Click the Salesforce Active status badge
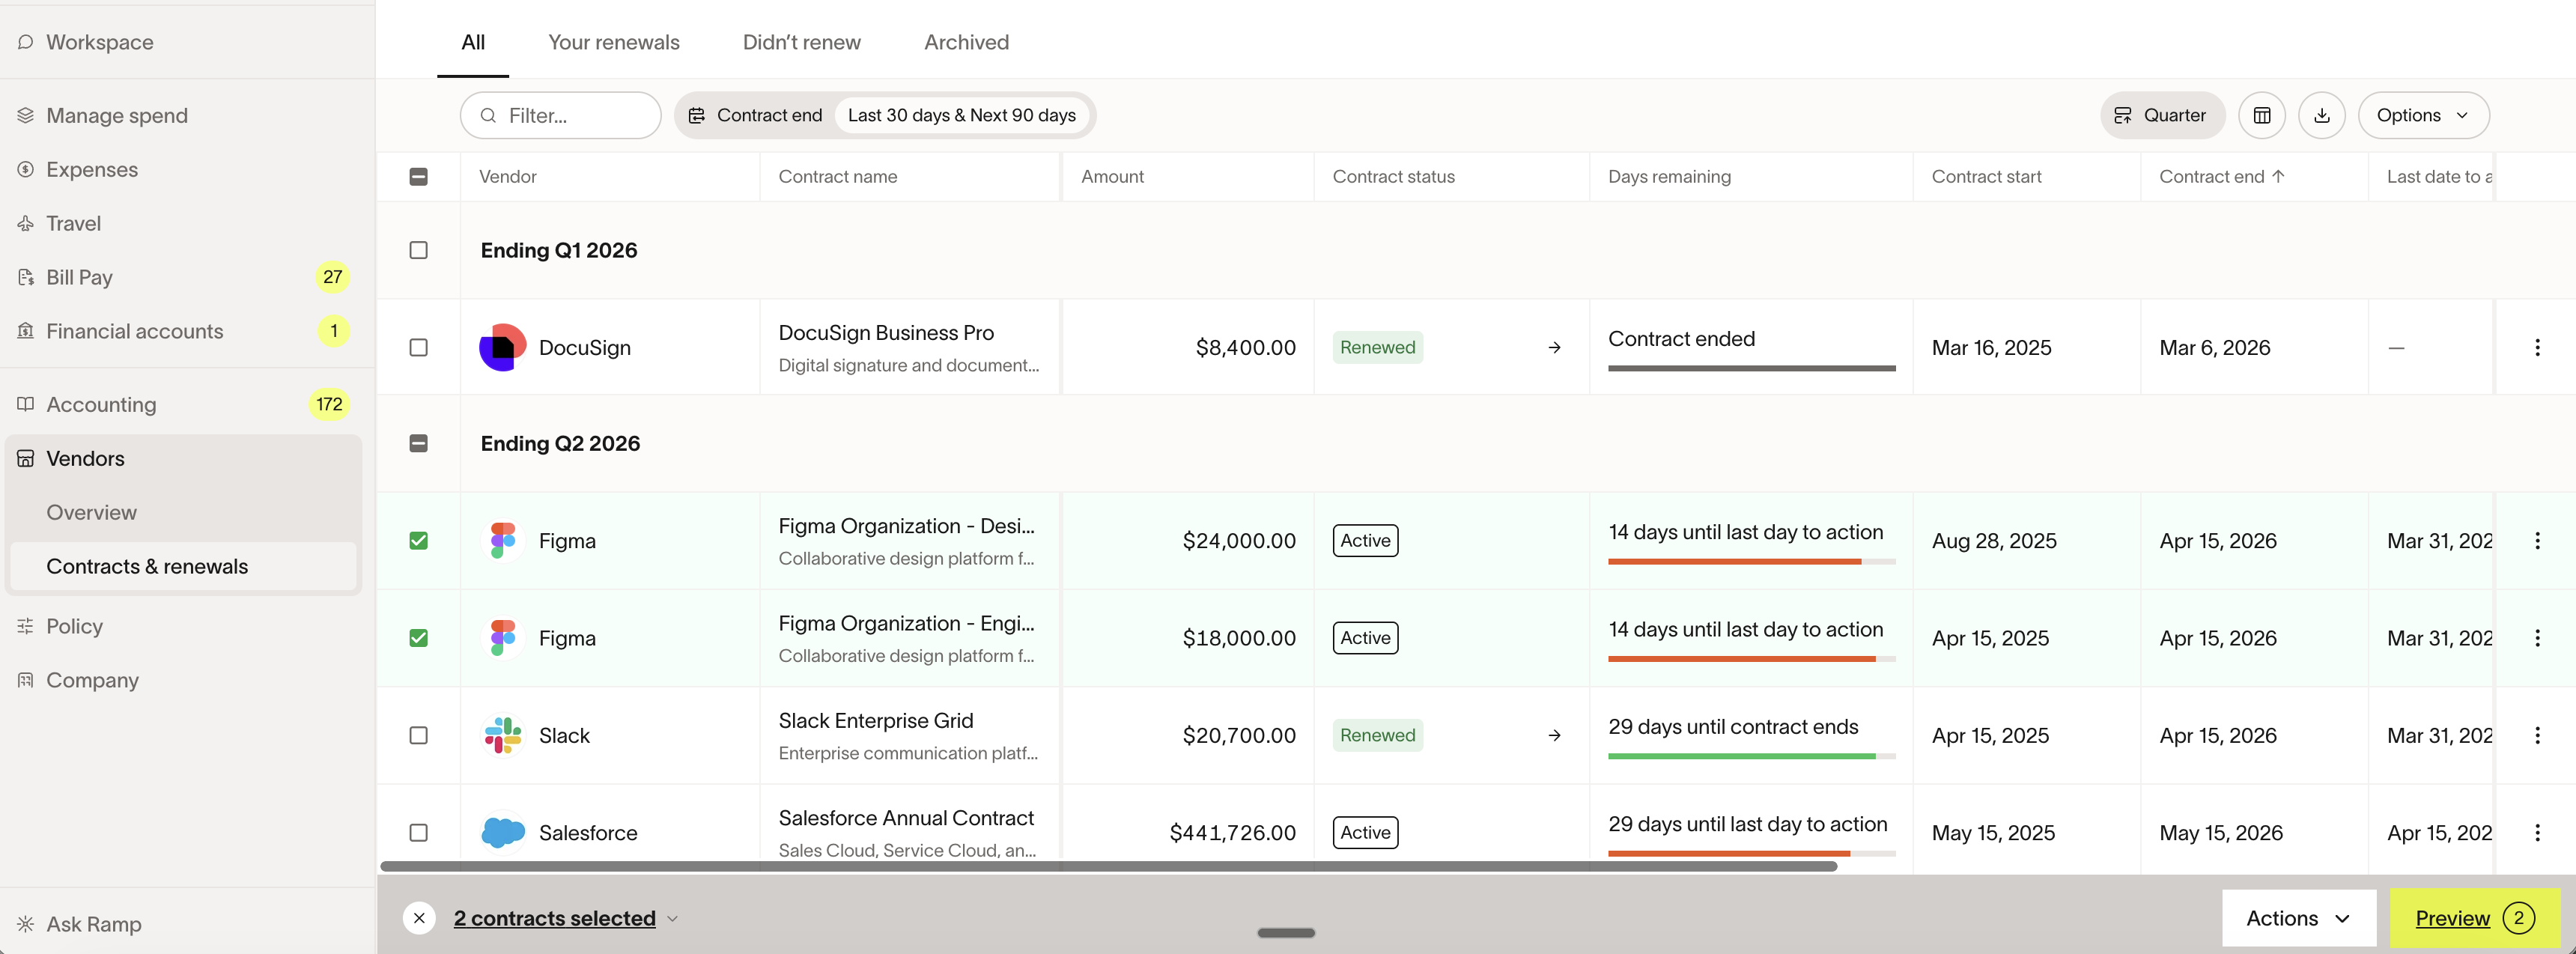The width and height of the screenshot is (2576, 954). [x=1365, y=832]
